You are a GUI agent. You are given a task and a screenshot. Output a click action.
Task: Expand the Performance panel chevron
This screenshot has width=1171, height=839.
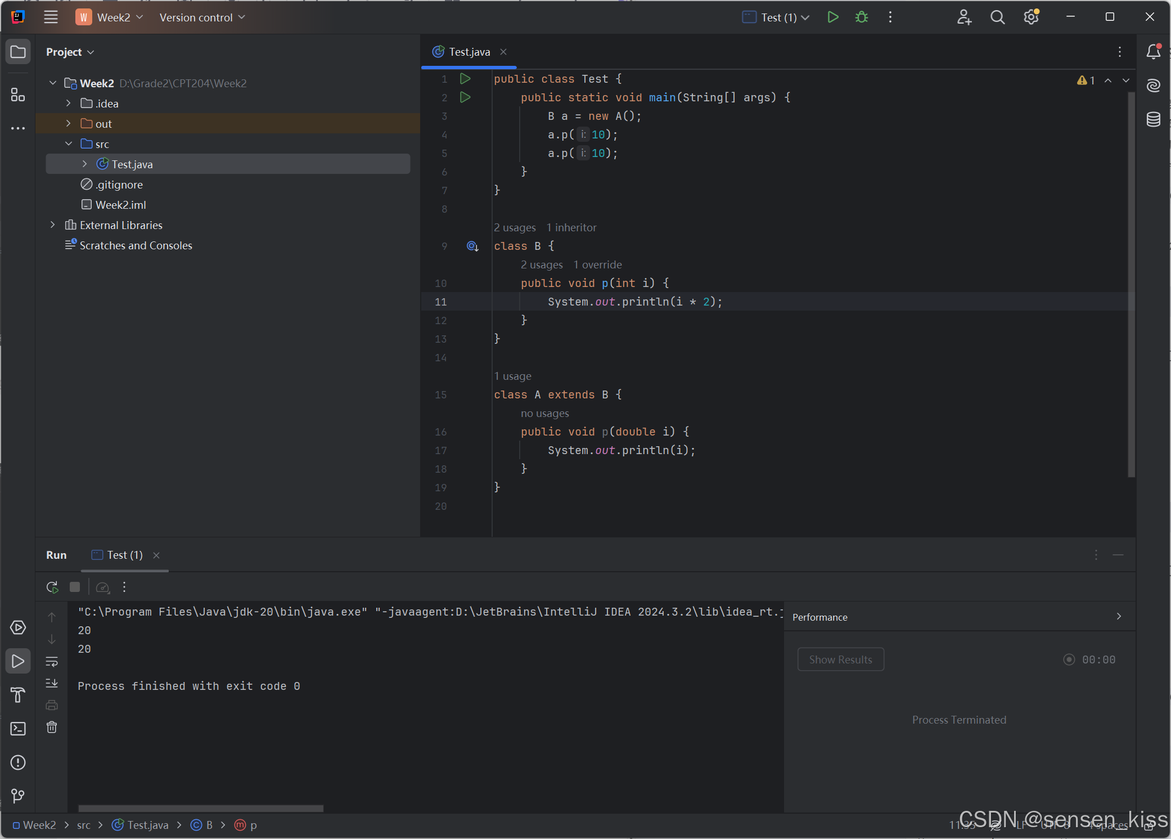tap(1119, 617)
